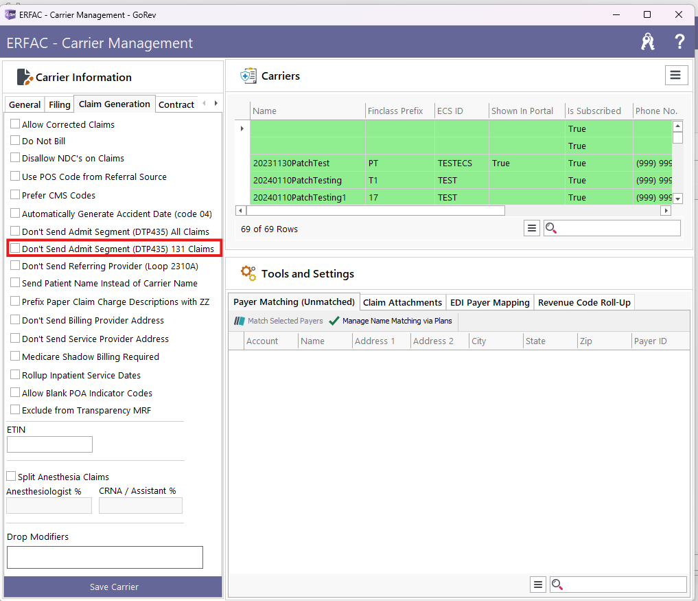Click the magnifier icon in carriers search
Screen dimensions: 698x601
pos(552,229)
